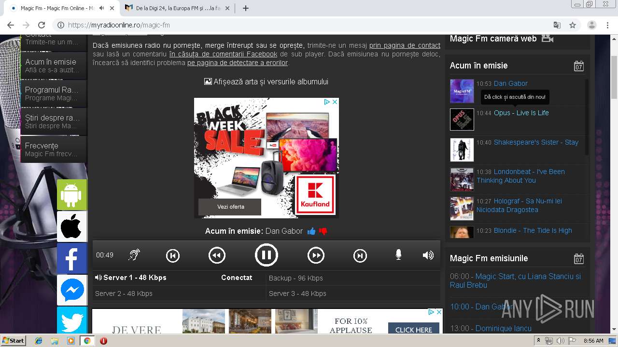The width and height of the screenshot is (618, 347).
Task: Skip to next station button
Action: coord(360,255)
